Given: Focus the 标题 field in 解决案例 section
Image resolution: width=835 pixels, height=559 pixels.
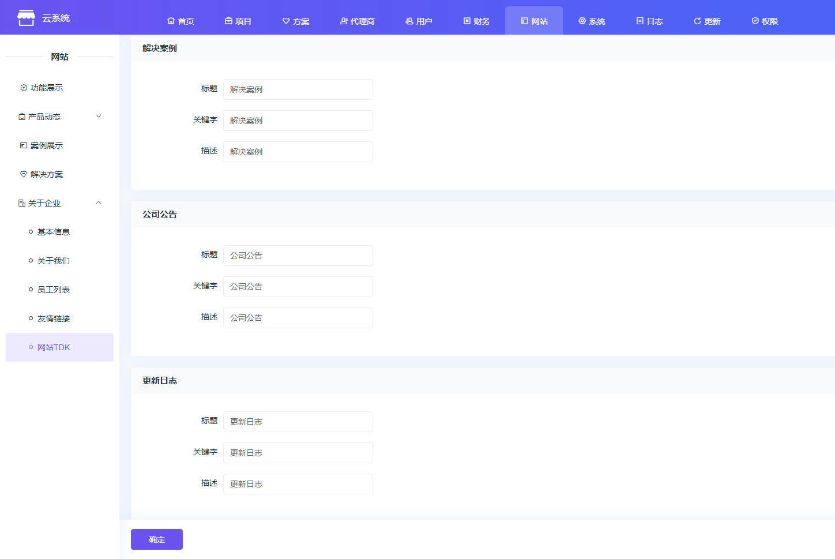Looking at the screenshot, I should pyautogui.click(x=298, y=89).
